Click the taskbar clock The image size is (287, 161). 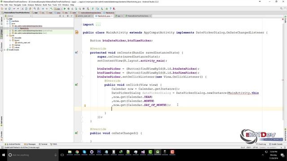pyautogui.click(x=274, y=155)
